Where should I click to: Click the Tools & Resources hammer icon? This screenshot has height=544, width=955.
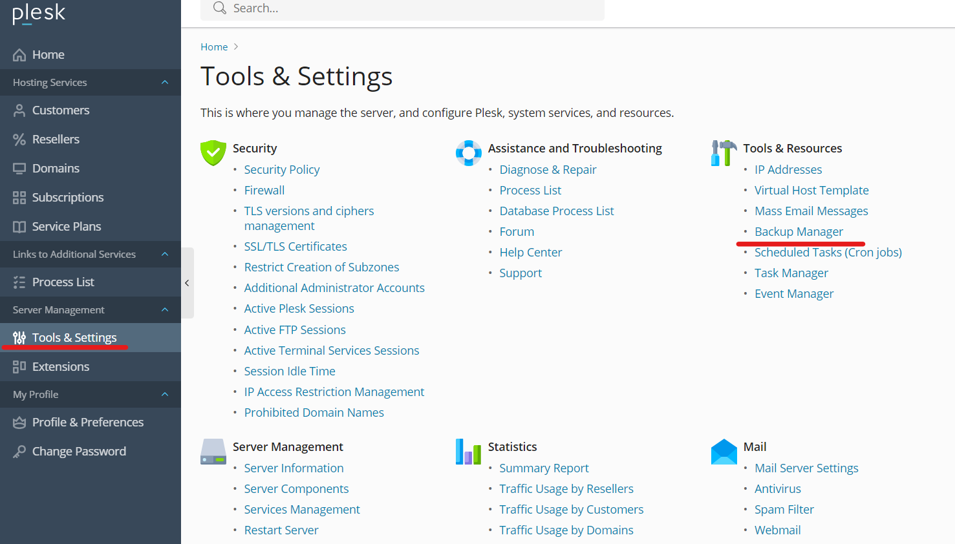pyautogui.click(x=724, y=153)
